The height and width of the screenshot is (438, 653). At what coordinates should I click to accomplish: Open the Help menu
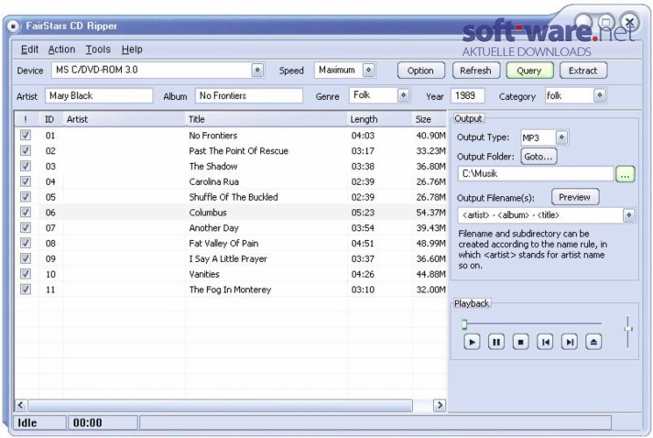tap(132, 50)
